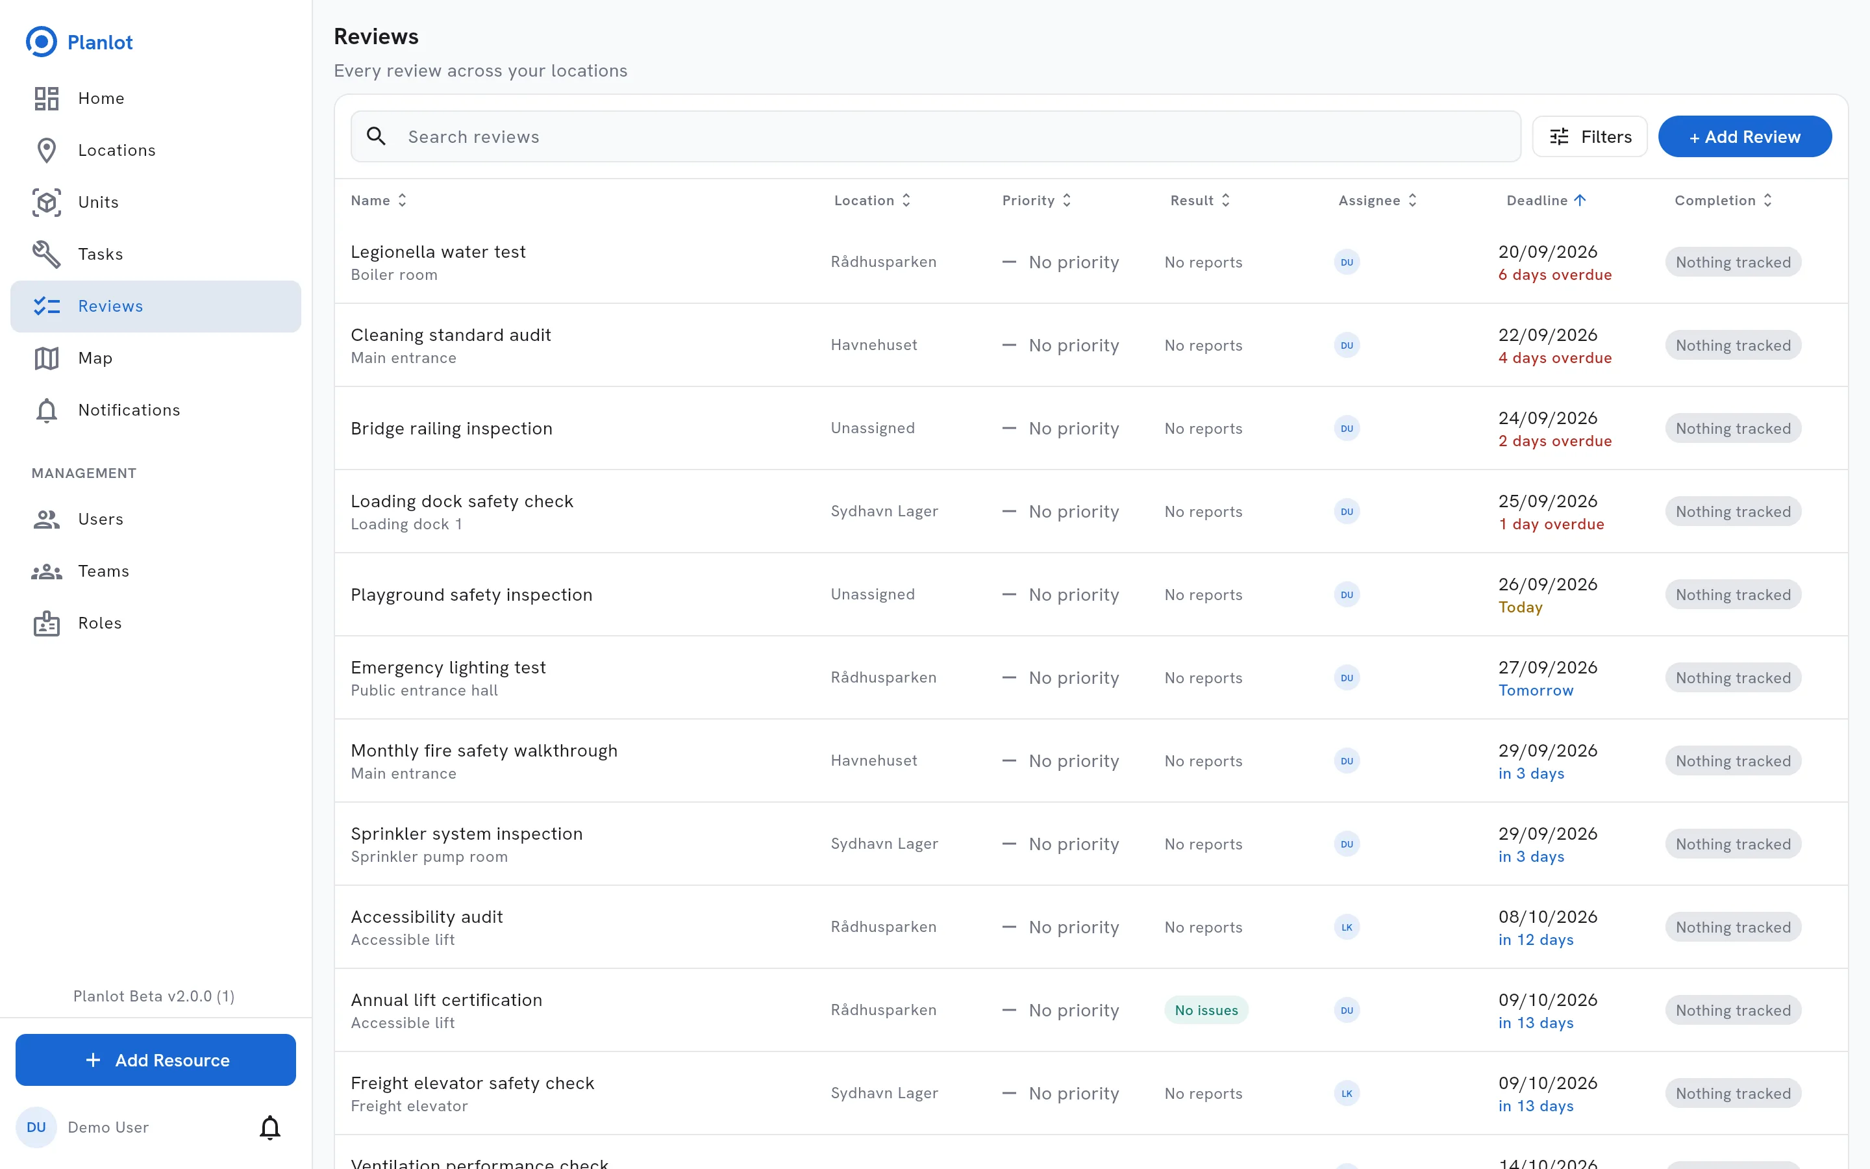Click DU avatar on Playground safety inspection
1870x1169 pixels.
[1347, 594]
